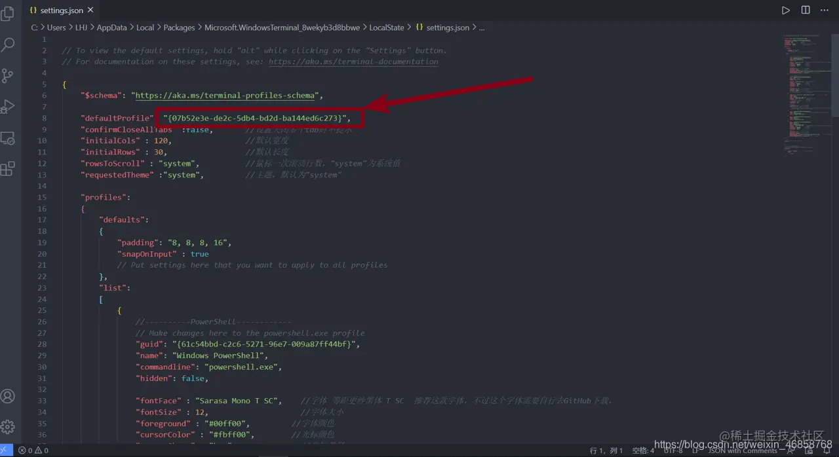Click the "#fbff00" cursorColor value
839x457 pixels.
point(230,435)
